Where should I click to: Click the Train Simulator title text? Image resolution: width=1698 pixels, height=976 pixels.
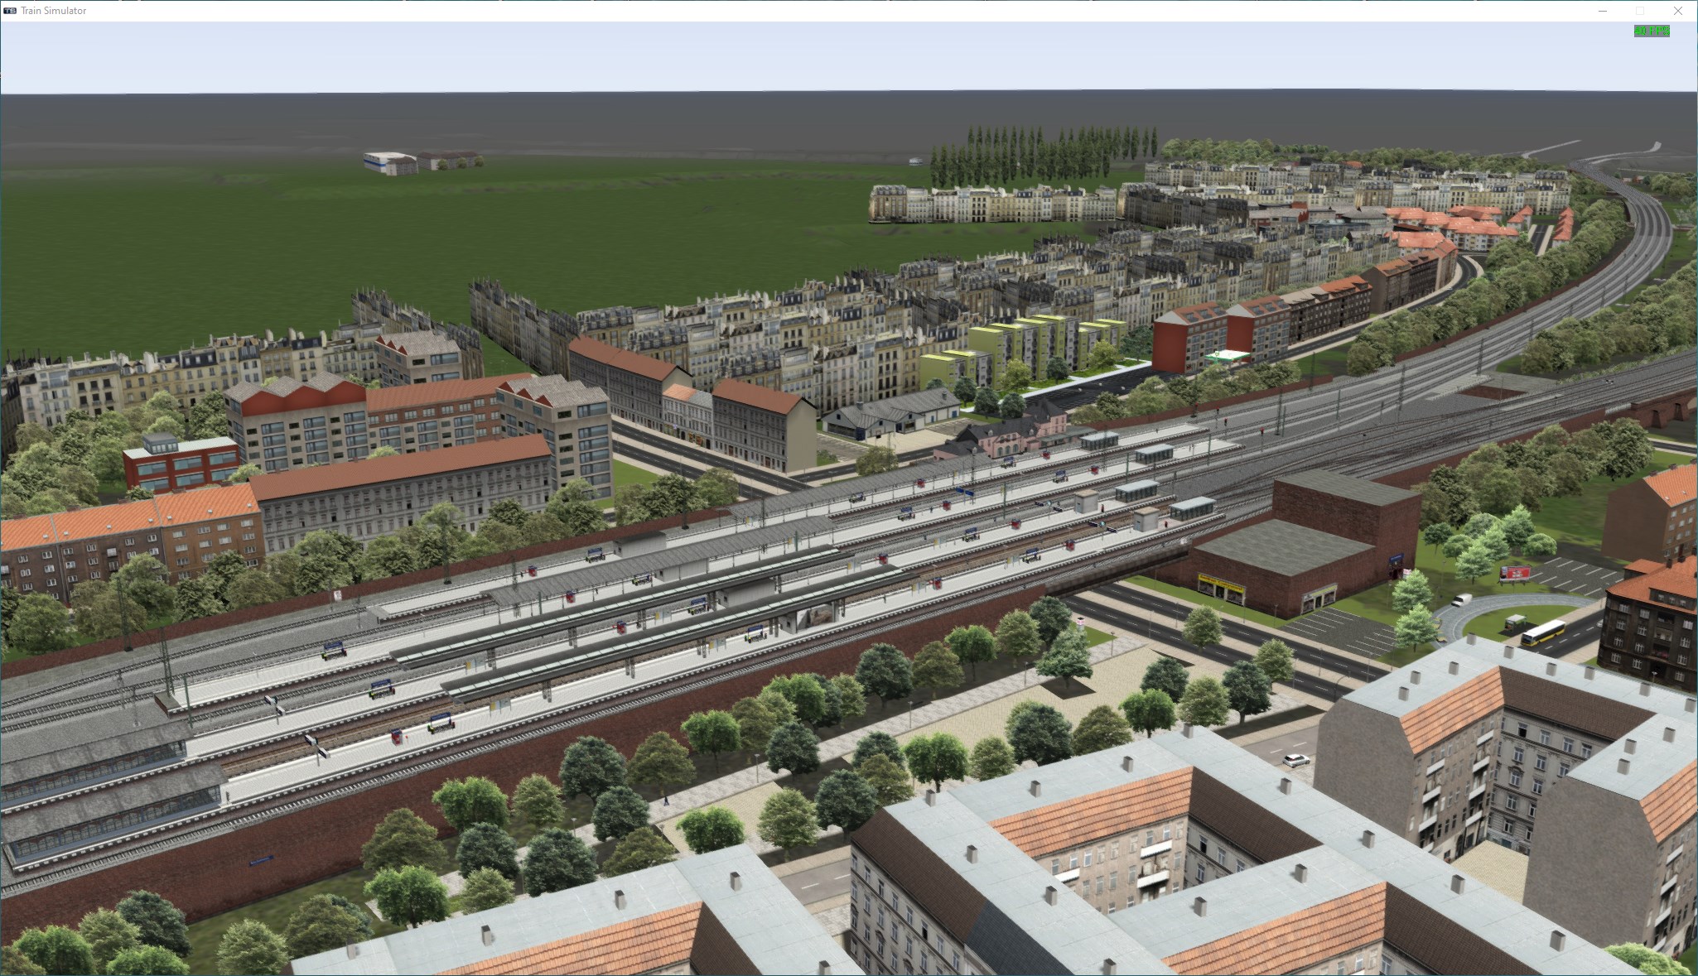click(54, 11)
